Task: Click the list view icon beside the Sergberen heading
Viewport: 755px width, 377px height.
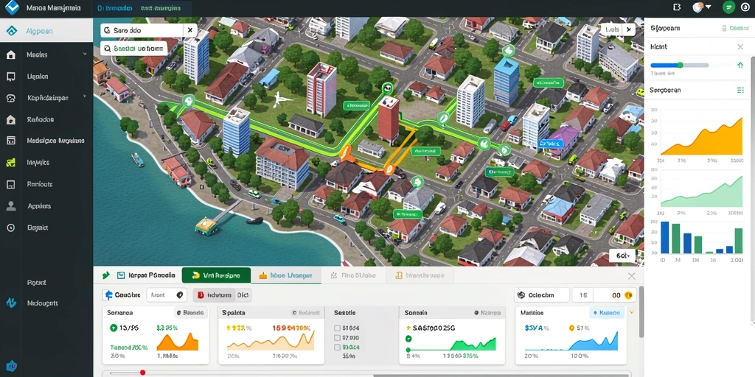Action: [740, 90]
